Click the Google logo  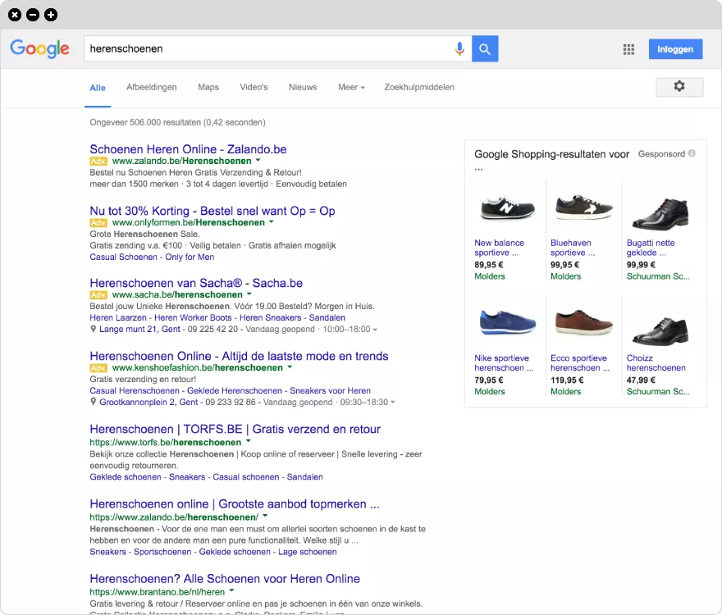click(40, 49)
